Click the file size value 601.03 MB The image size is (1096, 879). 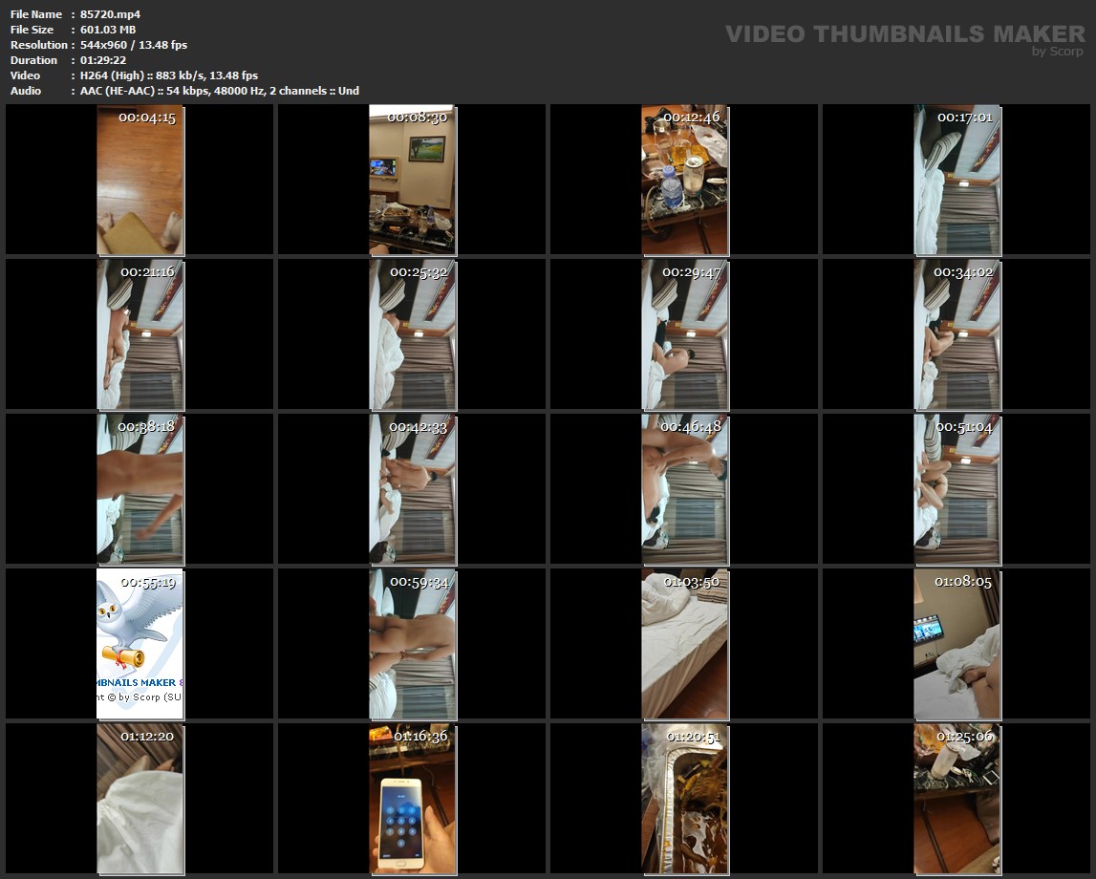pos(108,30)
